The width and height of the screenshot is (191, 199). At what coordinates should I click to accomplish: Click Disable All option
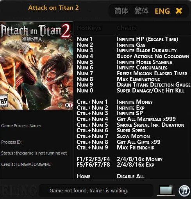130,176
